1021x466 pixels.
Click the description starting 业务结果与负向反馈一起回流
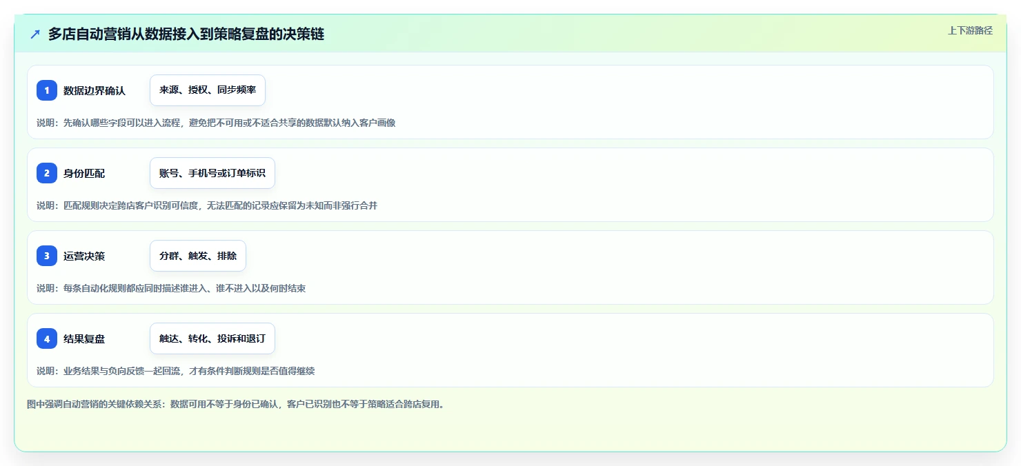click(x=176, y=371)
